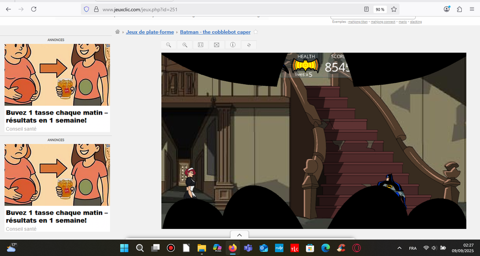Image resolution: width=480 pixels, height=256 pixels.
Task: Open the game info icon
Action: tap(232, 45)
